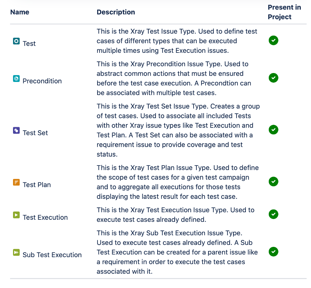The height and width of the screenshot is (288, 311).
Task: Select the Sub Test Execution name label
Action: pos(52,255)
